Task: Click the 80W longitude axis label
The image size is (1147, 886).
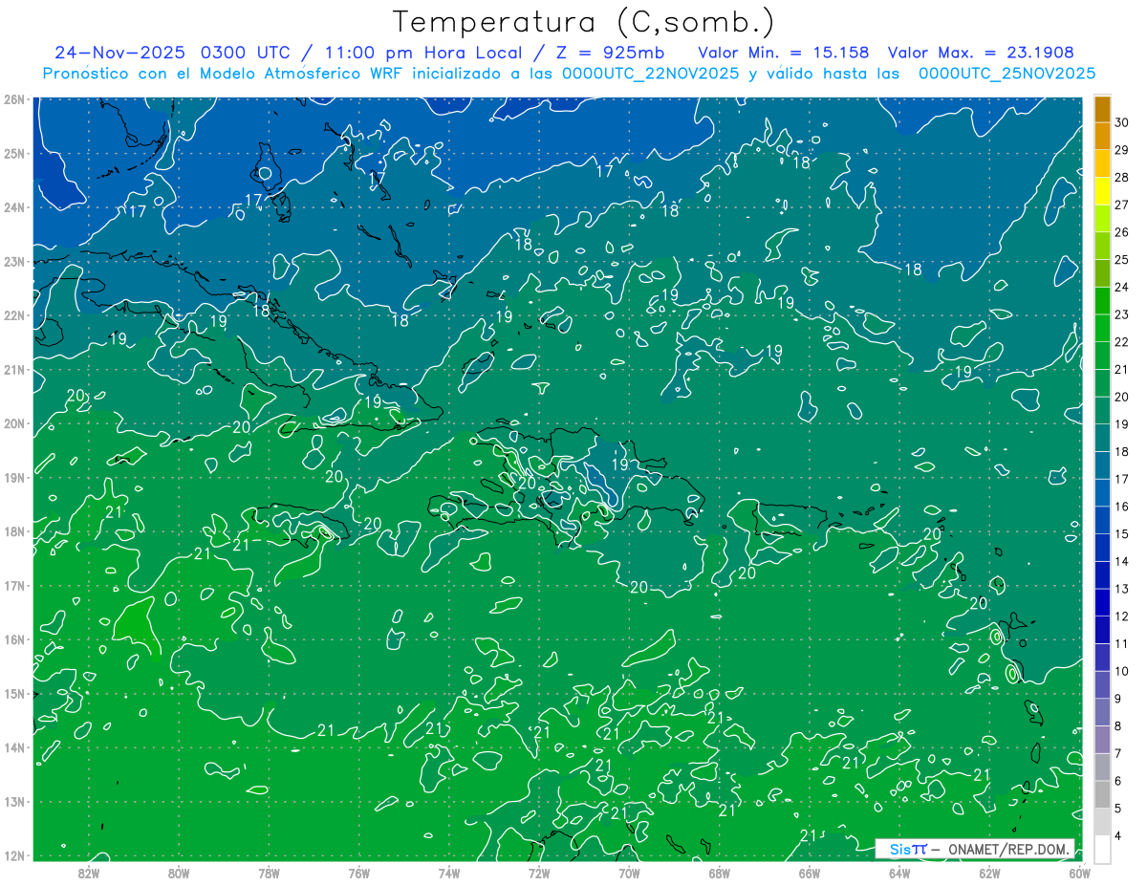Action: point(179,873)
